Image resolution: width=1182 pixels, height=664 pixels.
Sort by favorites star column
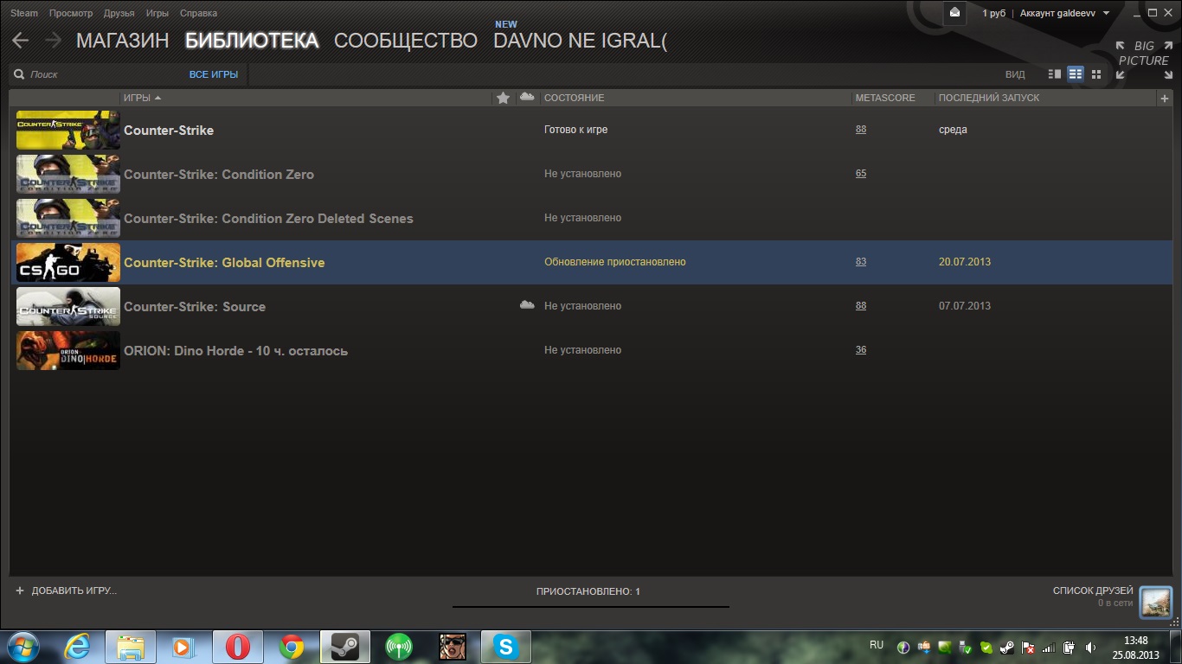pos(503,98)
